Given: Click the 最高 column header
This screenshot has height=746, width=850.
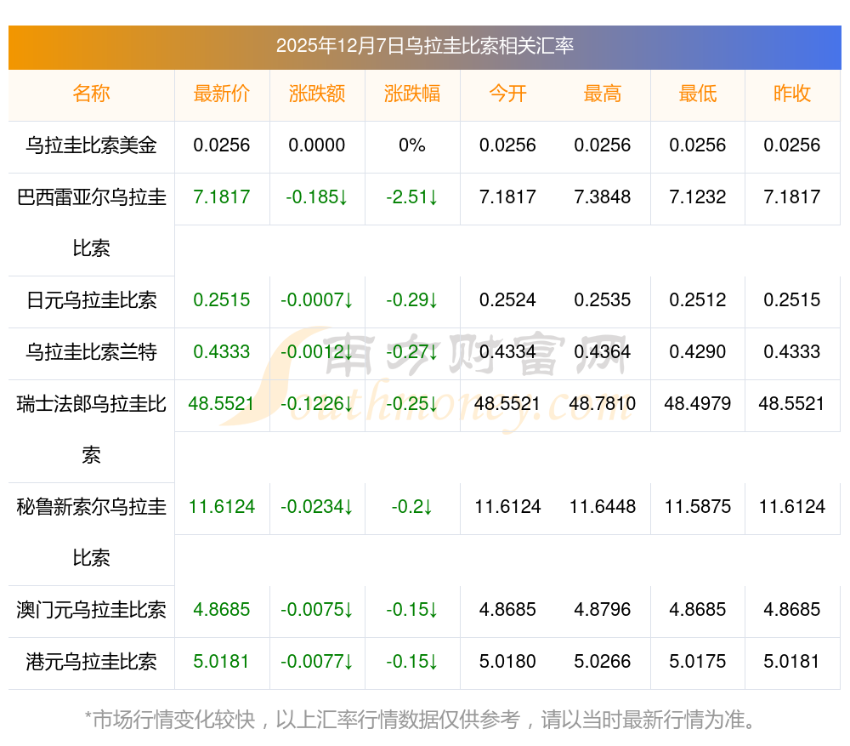Looking at the screenshot, I should click(603, 94).
